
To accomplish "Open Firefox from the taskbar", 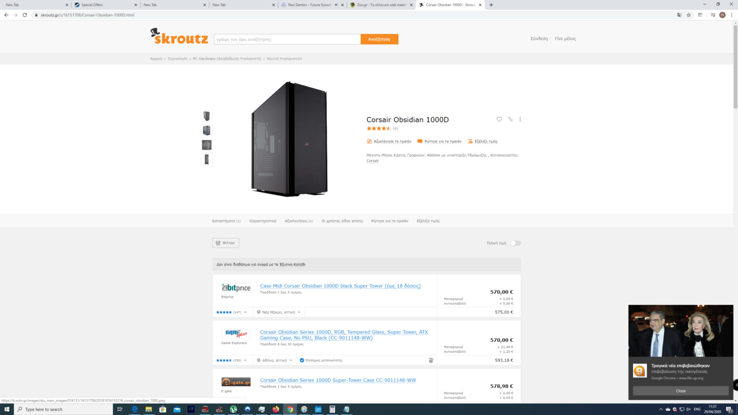I will coord(276,409).
